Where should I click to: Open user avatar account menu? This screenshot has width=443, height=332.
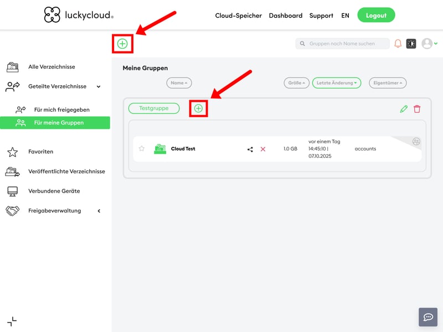430,44
